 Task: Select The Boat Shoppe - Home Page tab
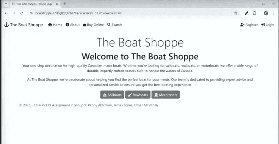35,4
